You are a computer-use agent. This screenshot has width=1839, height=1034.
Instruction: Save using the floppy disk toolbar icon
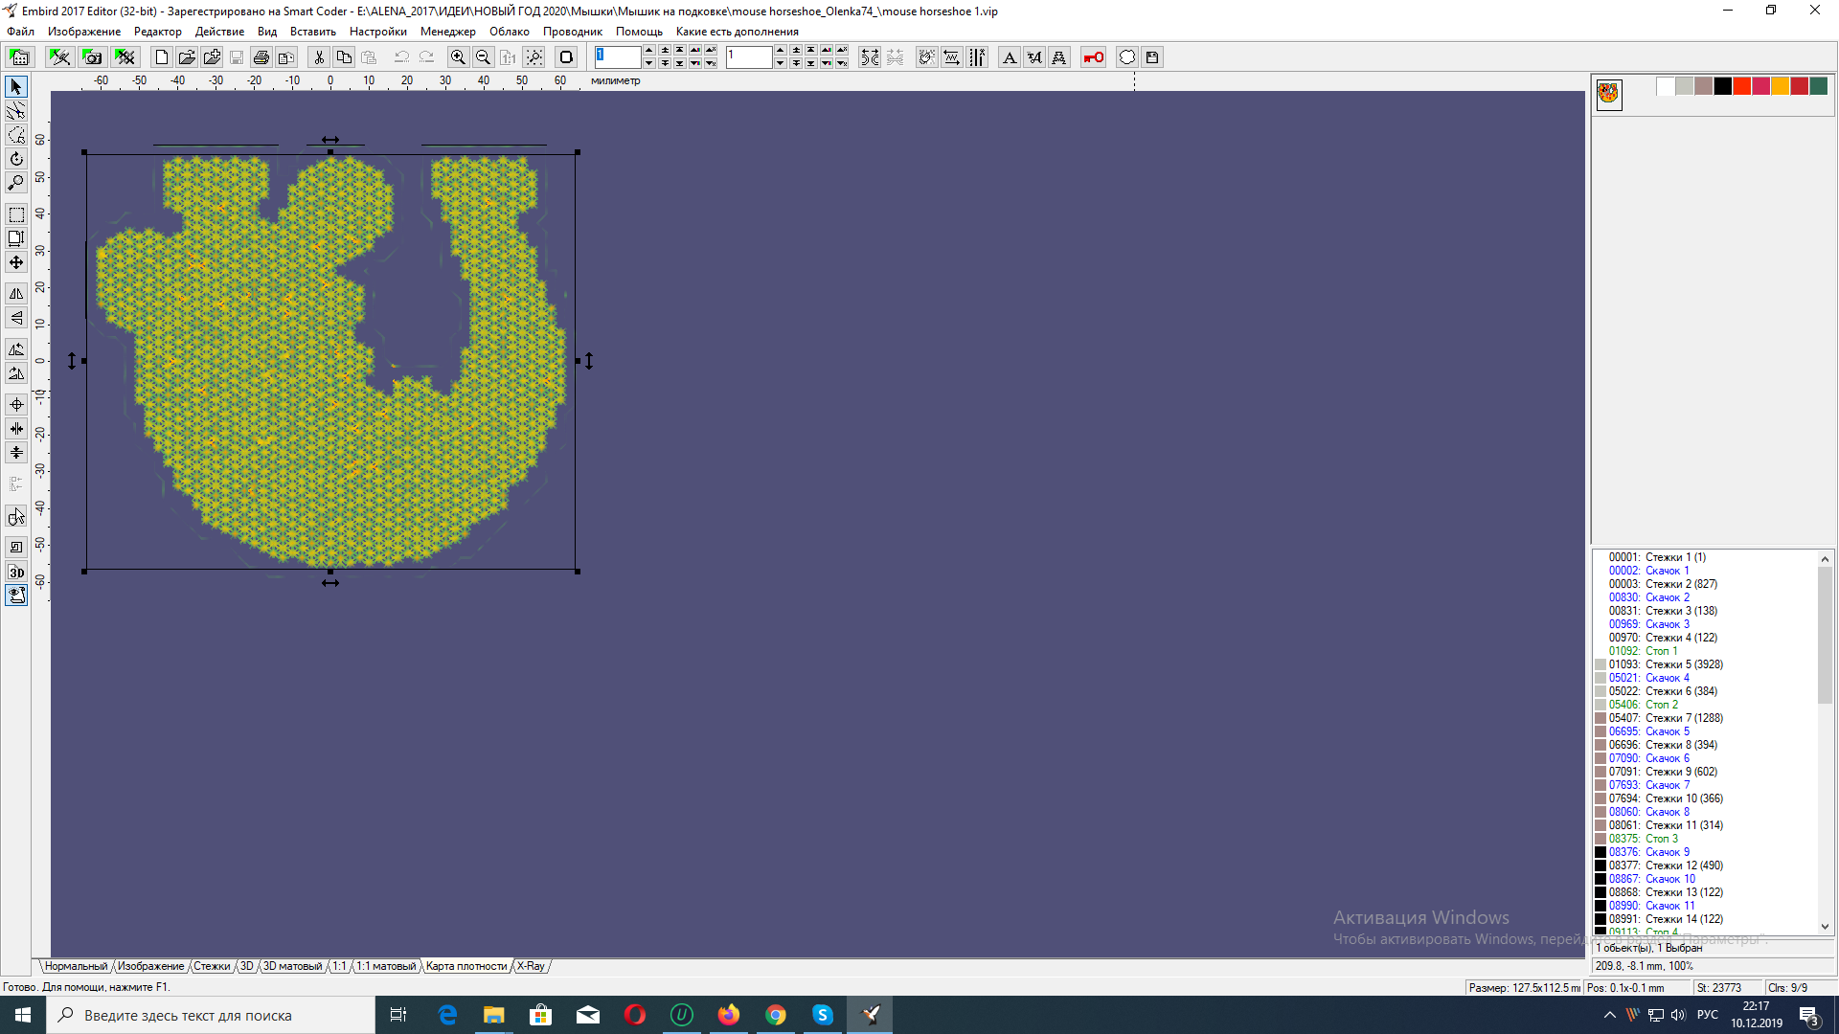point(1152,57)
